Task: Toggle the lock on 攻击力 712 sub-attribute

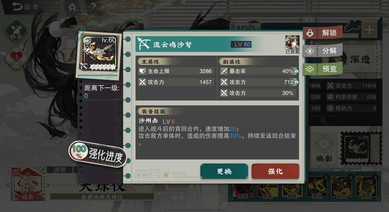Action: [297, 82]
